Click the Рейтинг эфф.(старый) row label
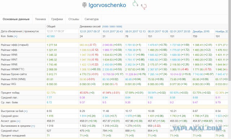231x139 pixels. click(15, 45)
